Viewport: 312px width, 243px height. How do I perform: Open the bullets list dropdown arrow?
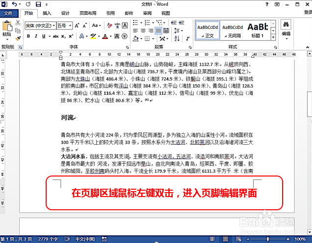point(141,23)
